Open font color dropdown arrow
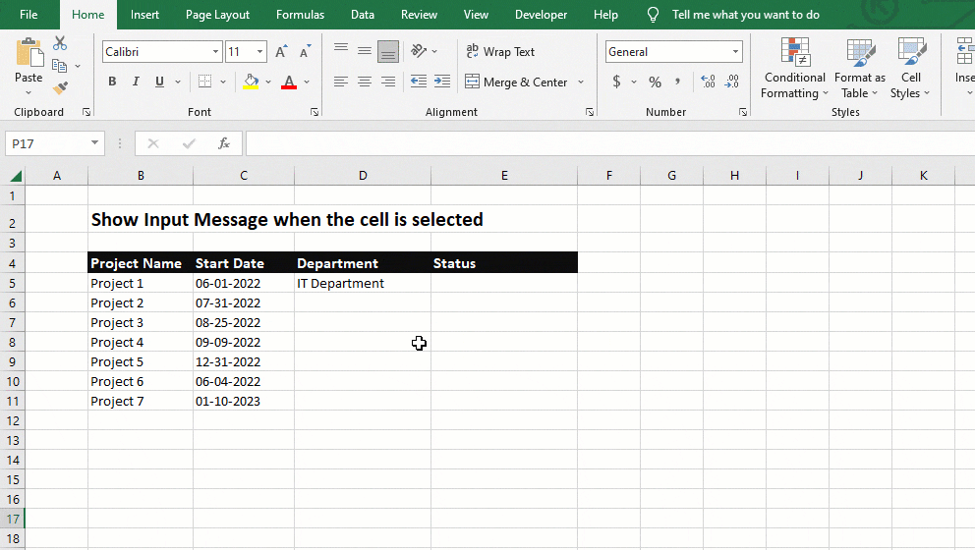Image resolution: width=975 pixels, height=550 pixels. click(307, 82)
